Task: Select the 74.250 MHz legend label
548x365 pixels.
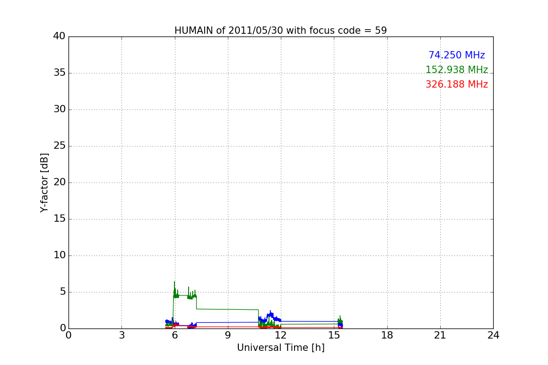Action: click(457, 55)
